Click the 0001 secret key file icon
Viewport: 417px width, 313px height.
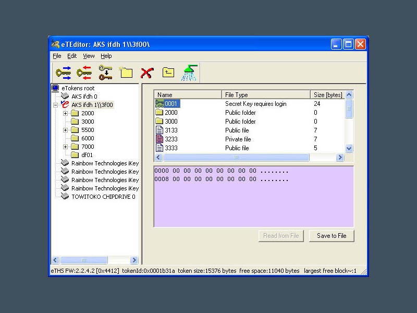[x=160, y=103]
